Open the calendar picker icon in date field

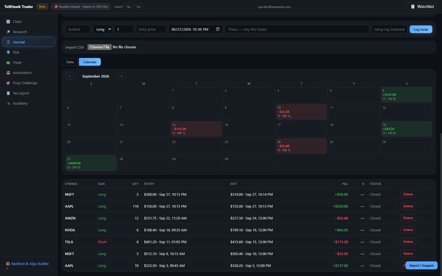[218, 29]
